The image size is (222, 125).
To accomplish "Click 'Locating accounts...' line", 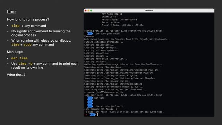I will [97, 53].
